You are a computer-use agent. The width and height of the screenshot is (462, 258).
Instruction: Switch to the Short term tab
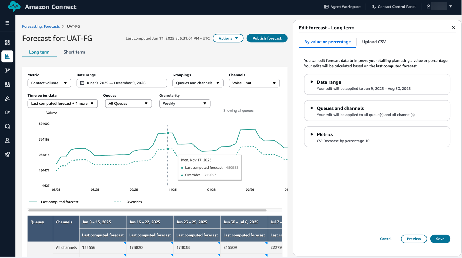tap(74, 52)
